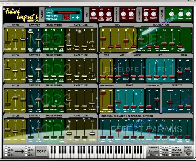The width and height of the screenshot is (196, 161).
Task: Click the VCO3 FINE slider handle
Action: 15,98
